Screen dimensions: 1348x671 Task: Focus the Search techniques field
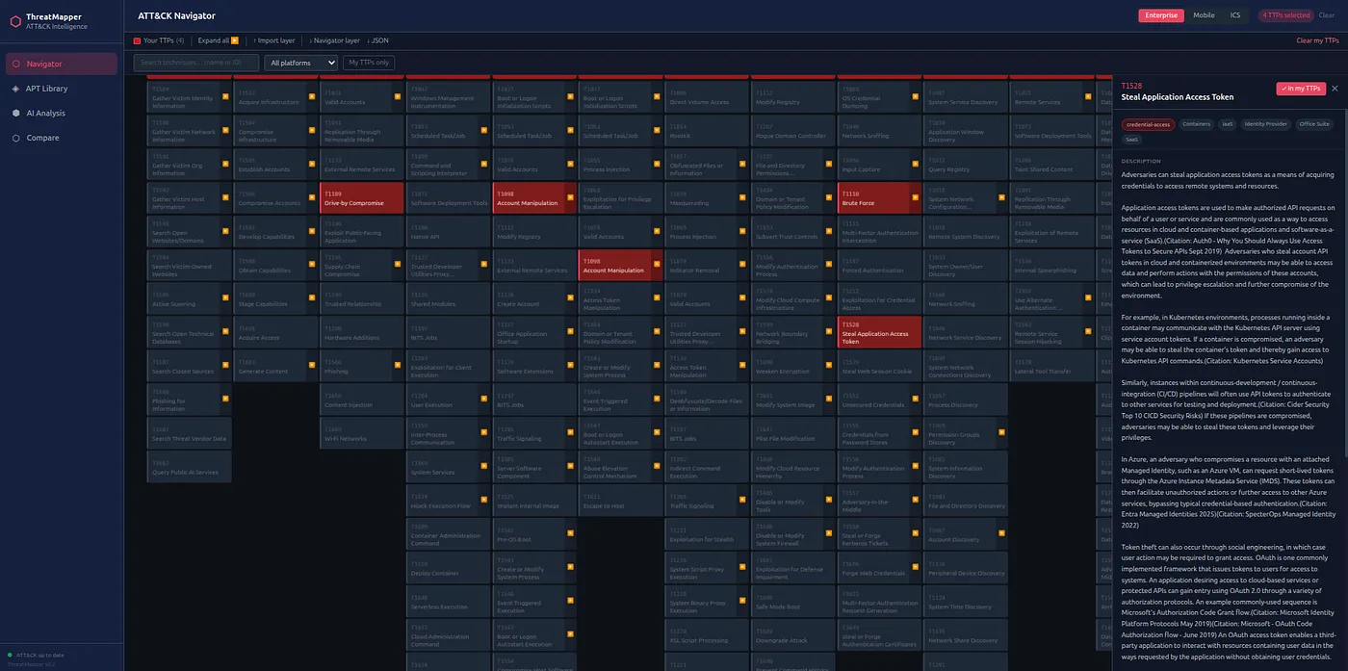pos(196,63)
